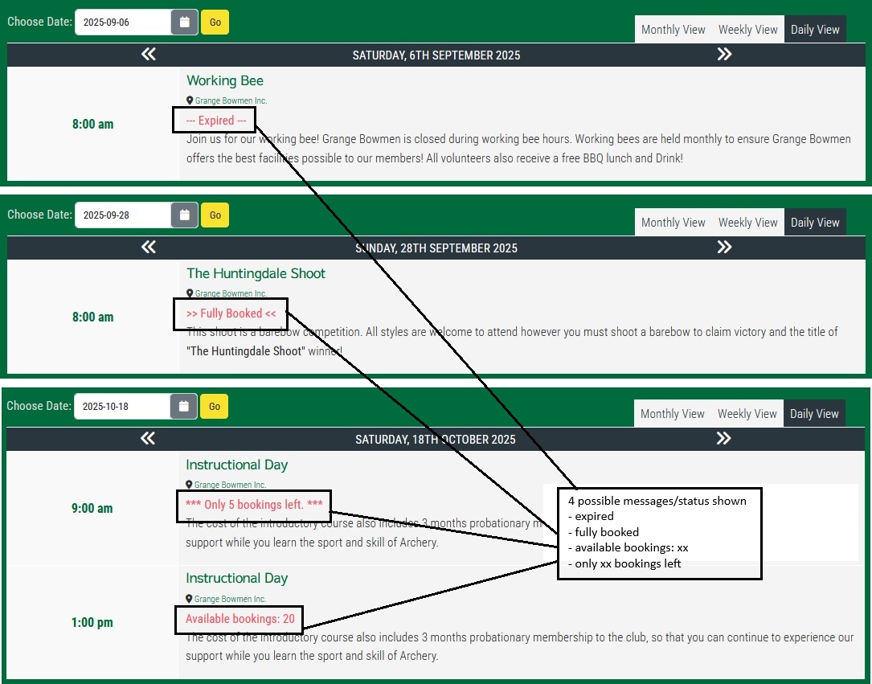The width and height of the screenshot is (872, 684).
Task: Open The Huntingdale Shoot event title
Action: [x=256, y=273]
